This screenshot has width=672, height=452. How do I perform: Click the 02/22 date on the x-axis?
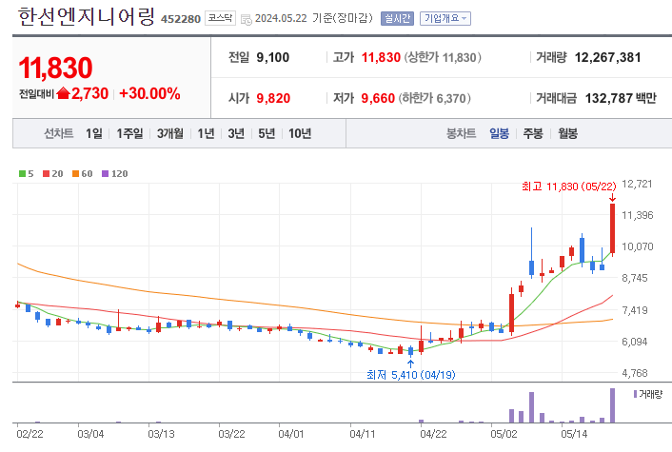click(30, 434)
